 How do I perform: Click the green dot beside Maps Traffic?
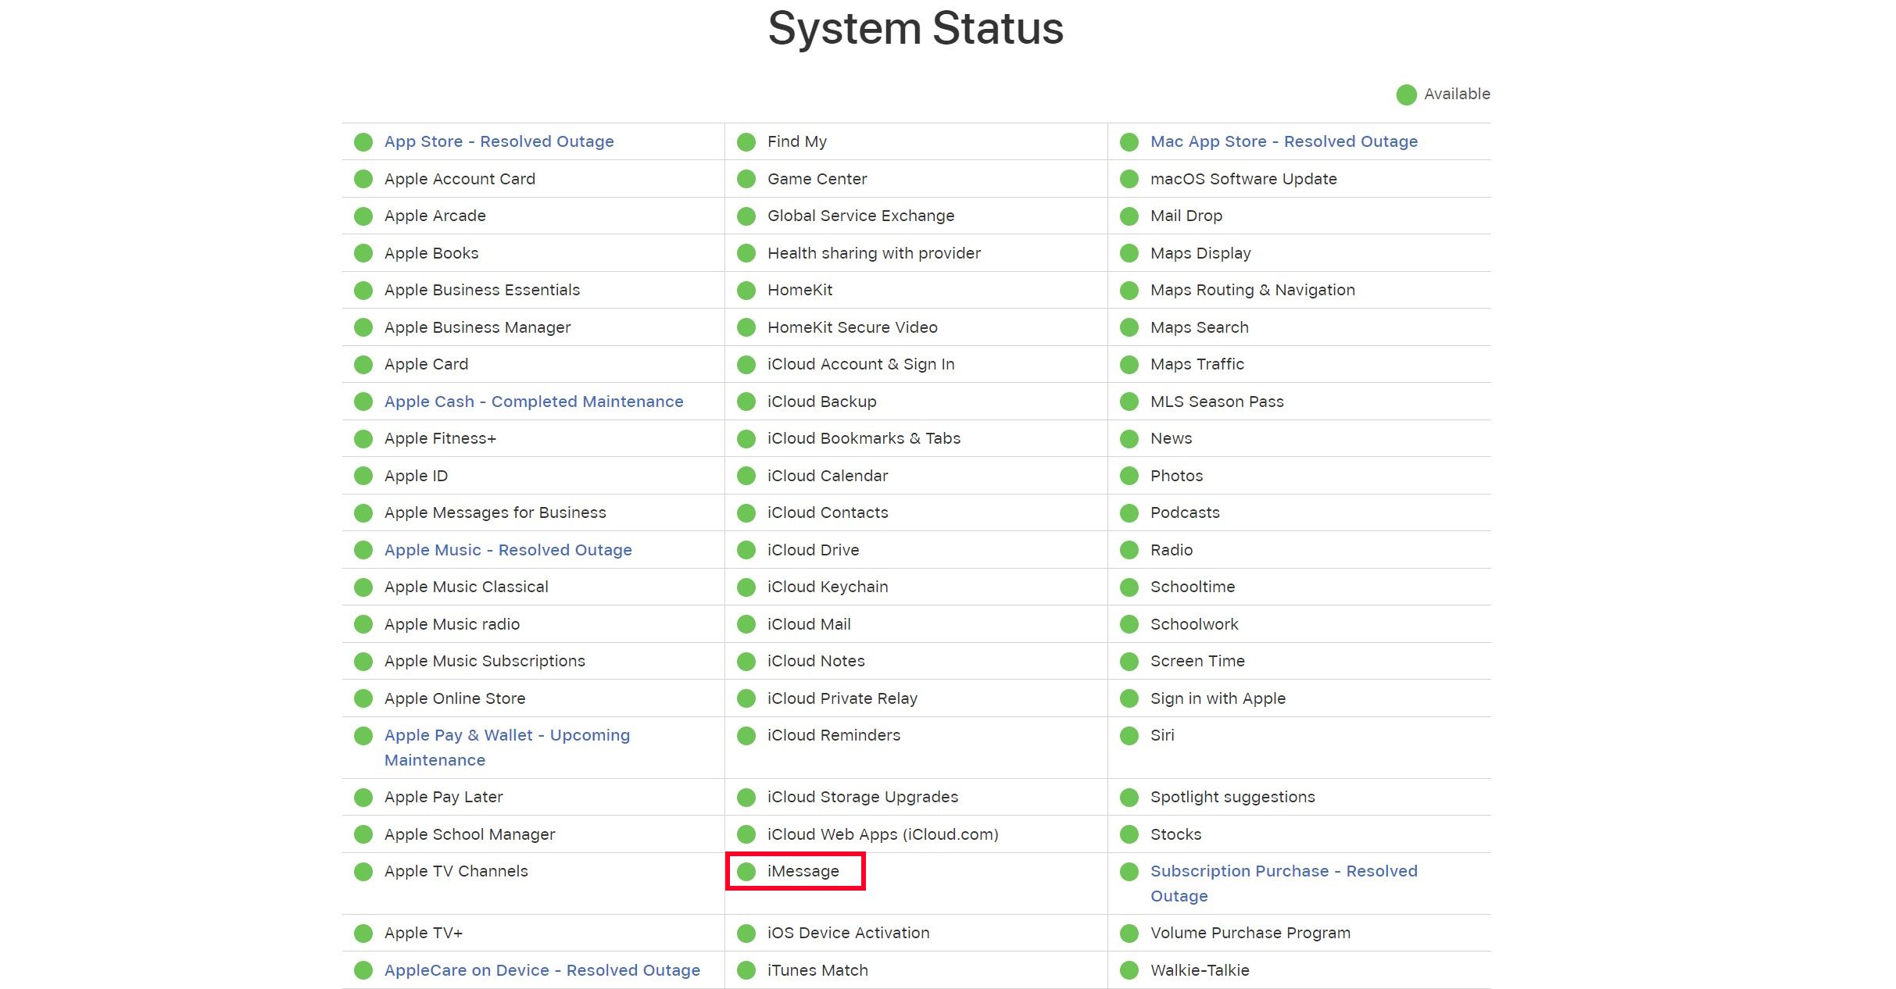(1129, 364)
